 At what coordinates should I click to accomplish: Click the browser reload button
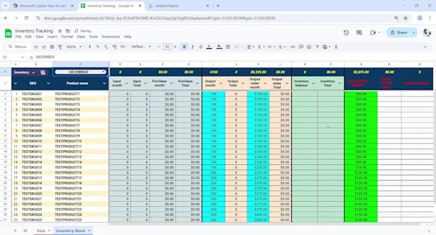[x=26, y=18]
